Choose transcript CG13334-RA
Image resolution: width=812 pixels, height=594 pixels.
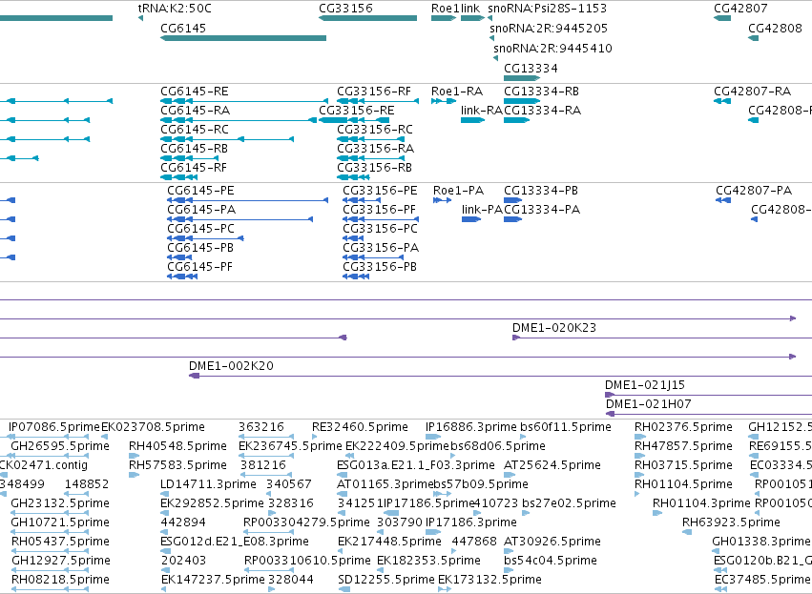tap(517, 120)
